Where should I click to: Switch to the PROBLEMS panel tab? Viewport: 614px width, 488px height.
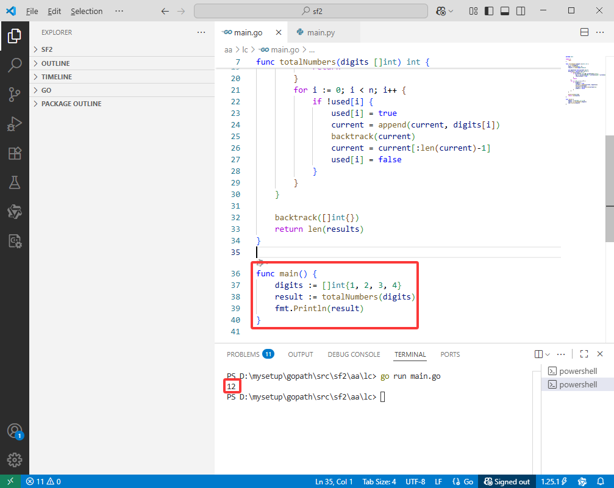250,354
